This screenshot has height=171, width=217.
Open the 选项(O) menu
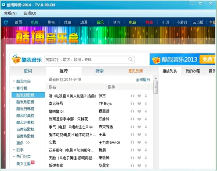(30, 13)
